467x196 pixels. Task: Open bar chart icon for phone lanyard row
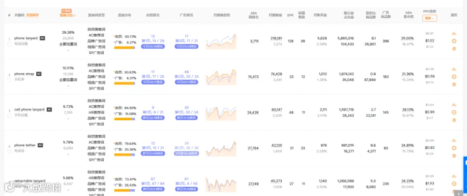(x=454, y=33)
